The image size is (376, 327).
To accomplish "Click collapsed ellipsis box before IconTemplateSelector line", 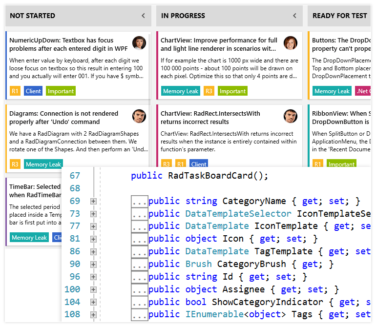I will [x=140, y=214].
